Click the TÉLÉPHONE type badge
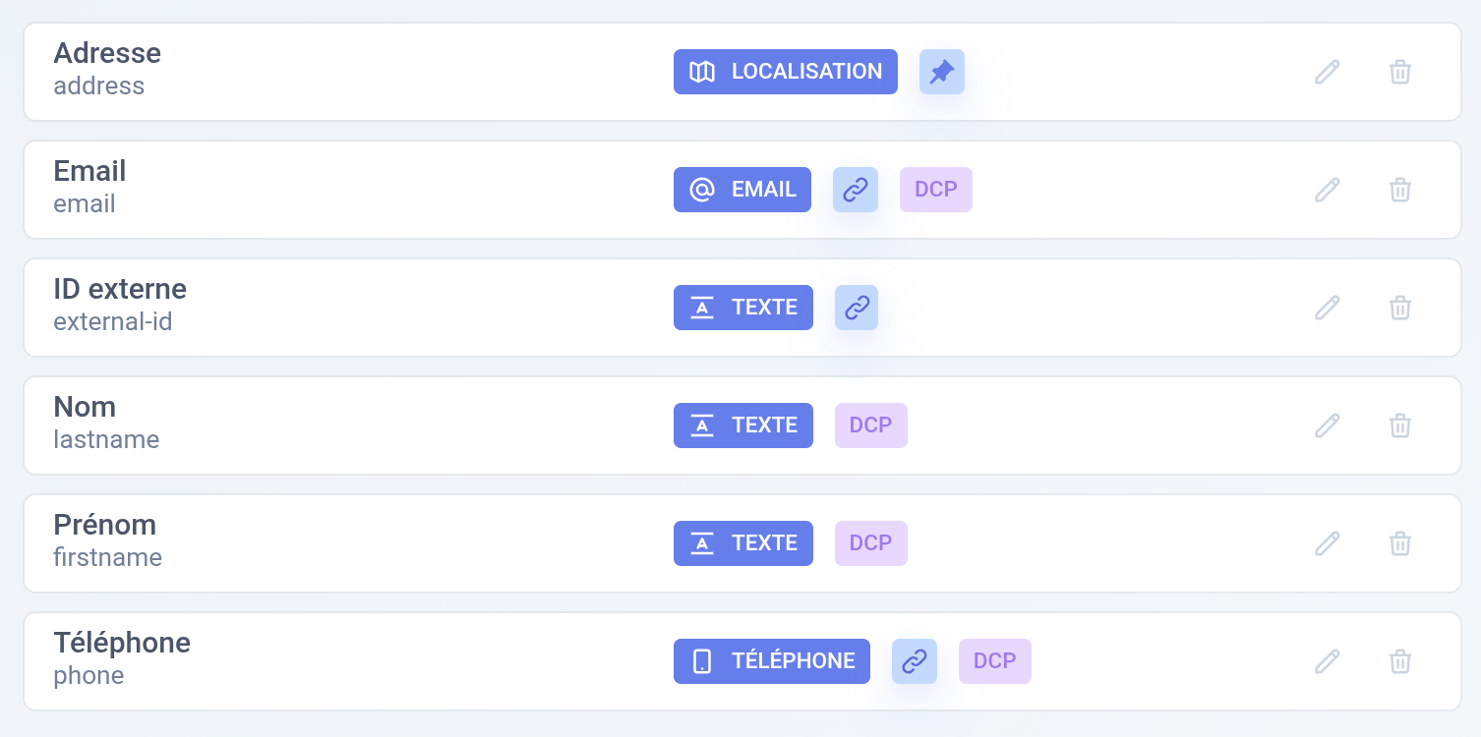 772,661
